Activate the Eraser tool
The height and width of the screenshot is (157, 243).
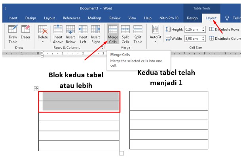click(26, 32)
